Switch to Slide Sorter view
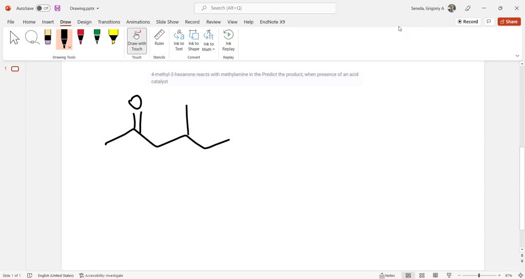 pos(422,275)
